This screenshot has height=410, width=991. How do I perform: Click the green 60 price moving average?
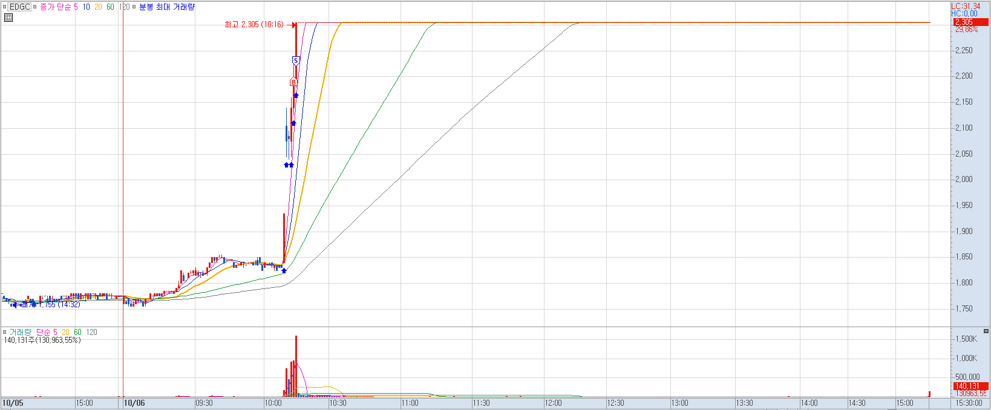110,7
